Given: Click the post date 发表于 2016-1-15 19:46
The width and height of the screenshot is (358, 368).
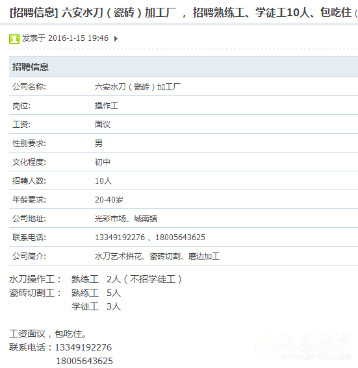Looking at the screenshot, I should click(x=66, y=38).
